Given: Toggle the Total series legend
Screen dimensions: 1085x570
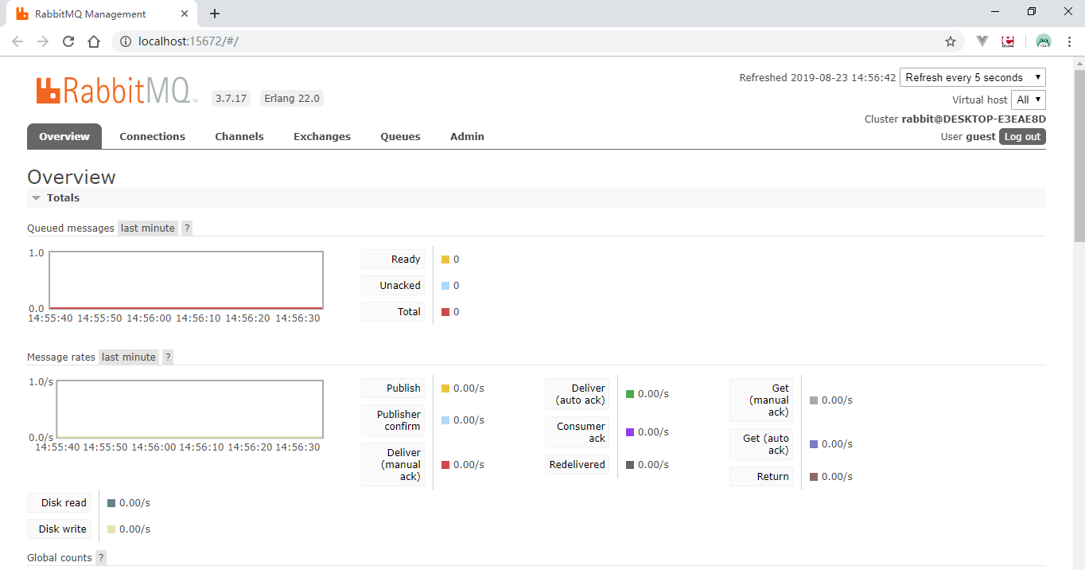Looking at the screenshot, I should coord(393,311).
